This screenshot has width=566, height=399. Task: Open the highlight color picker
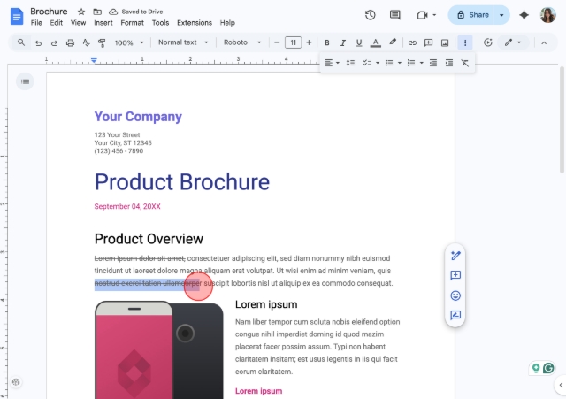[393, 42]
